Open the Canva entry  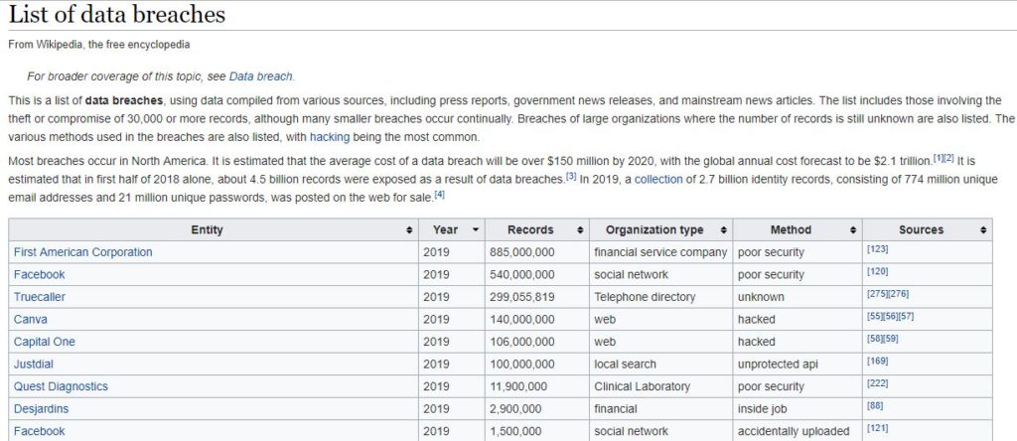tap(31, 319)
